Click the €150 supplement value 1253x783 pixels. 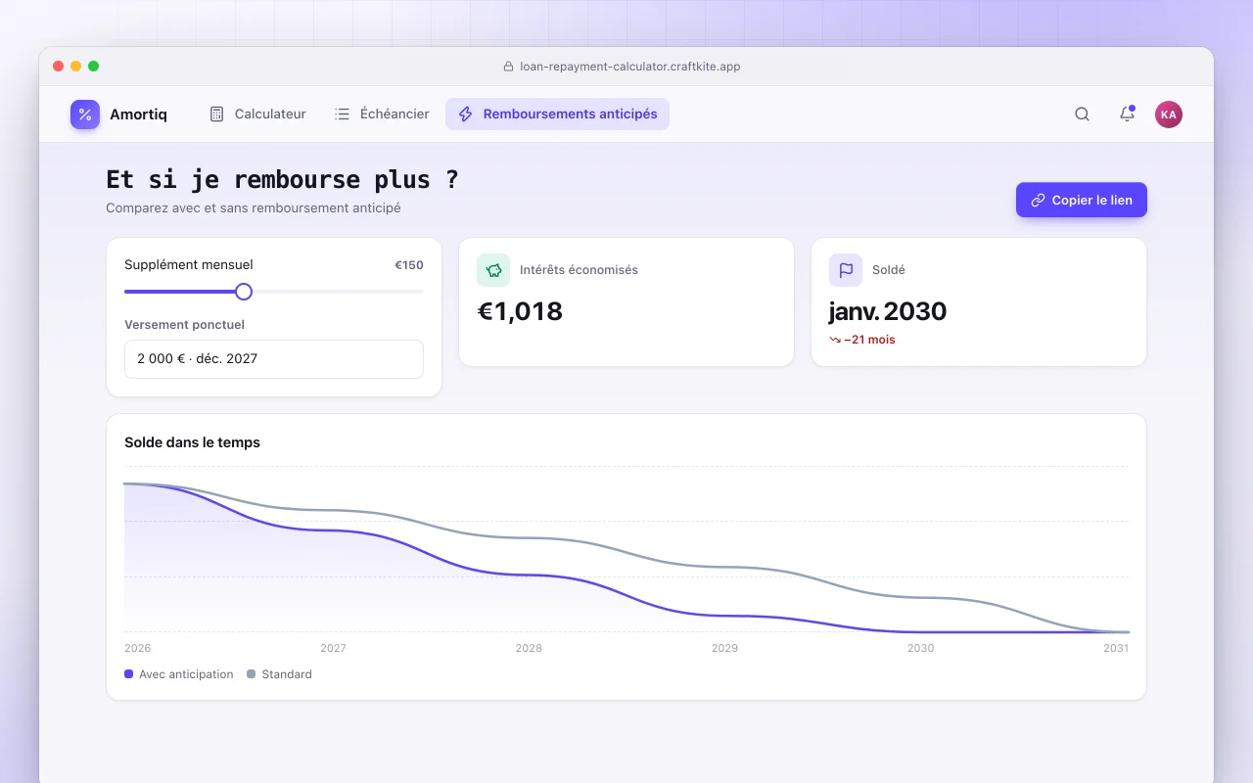click(x=409, y=265)
